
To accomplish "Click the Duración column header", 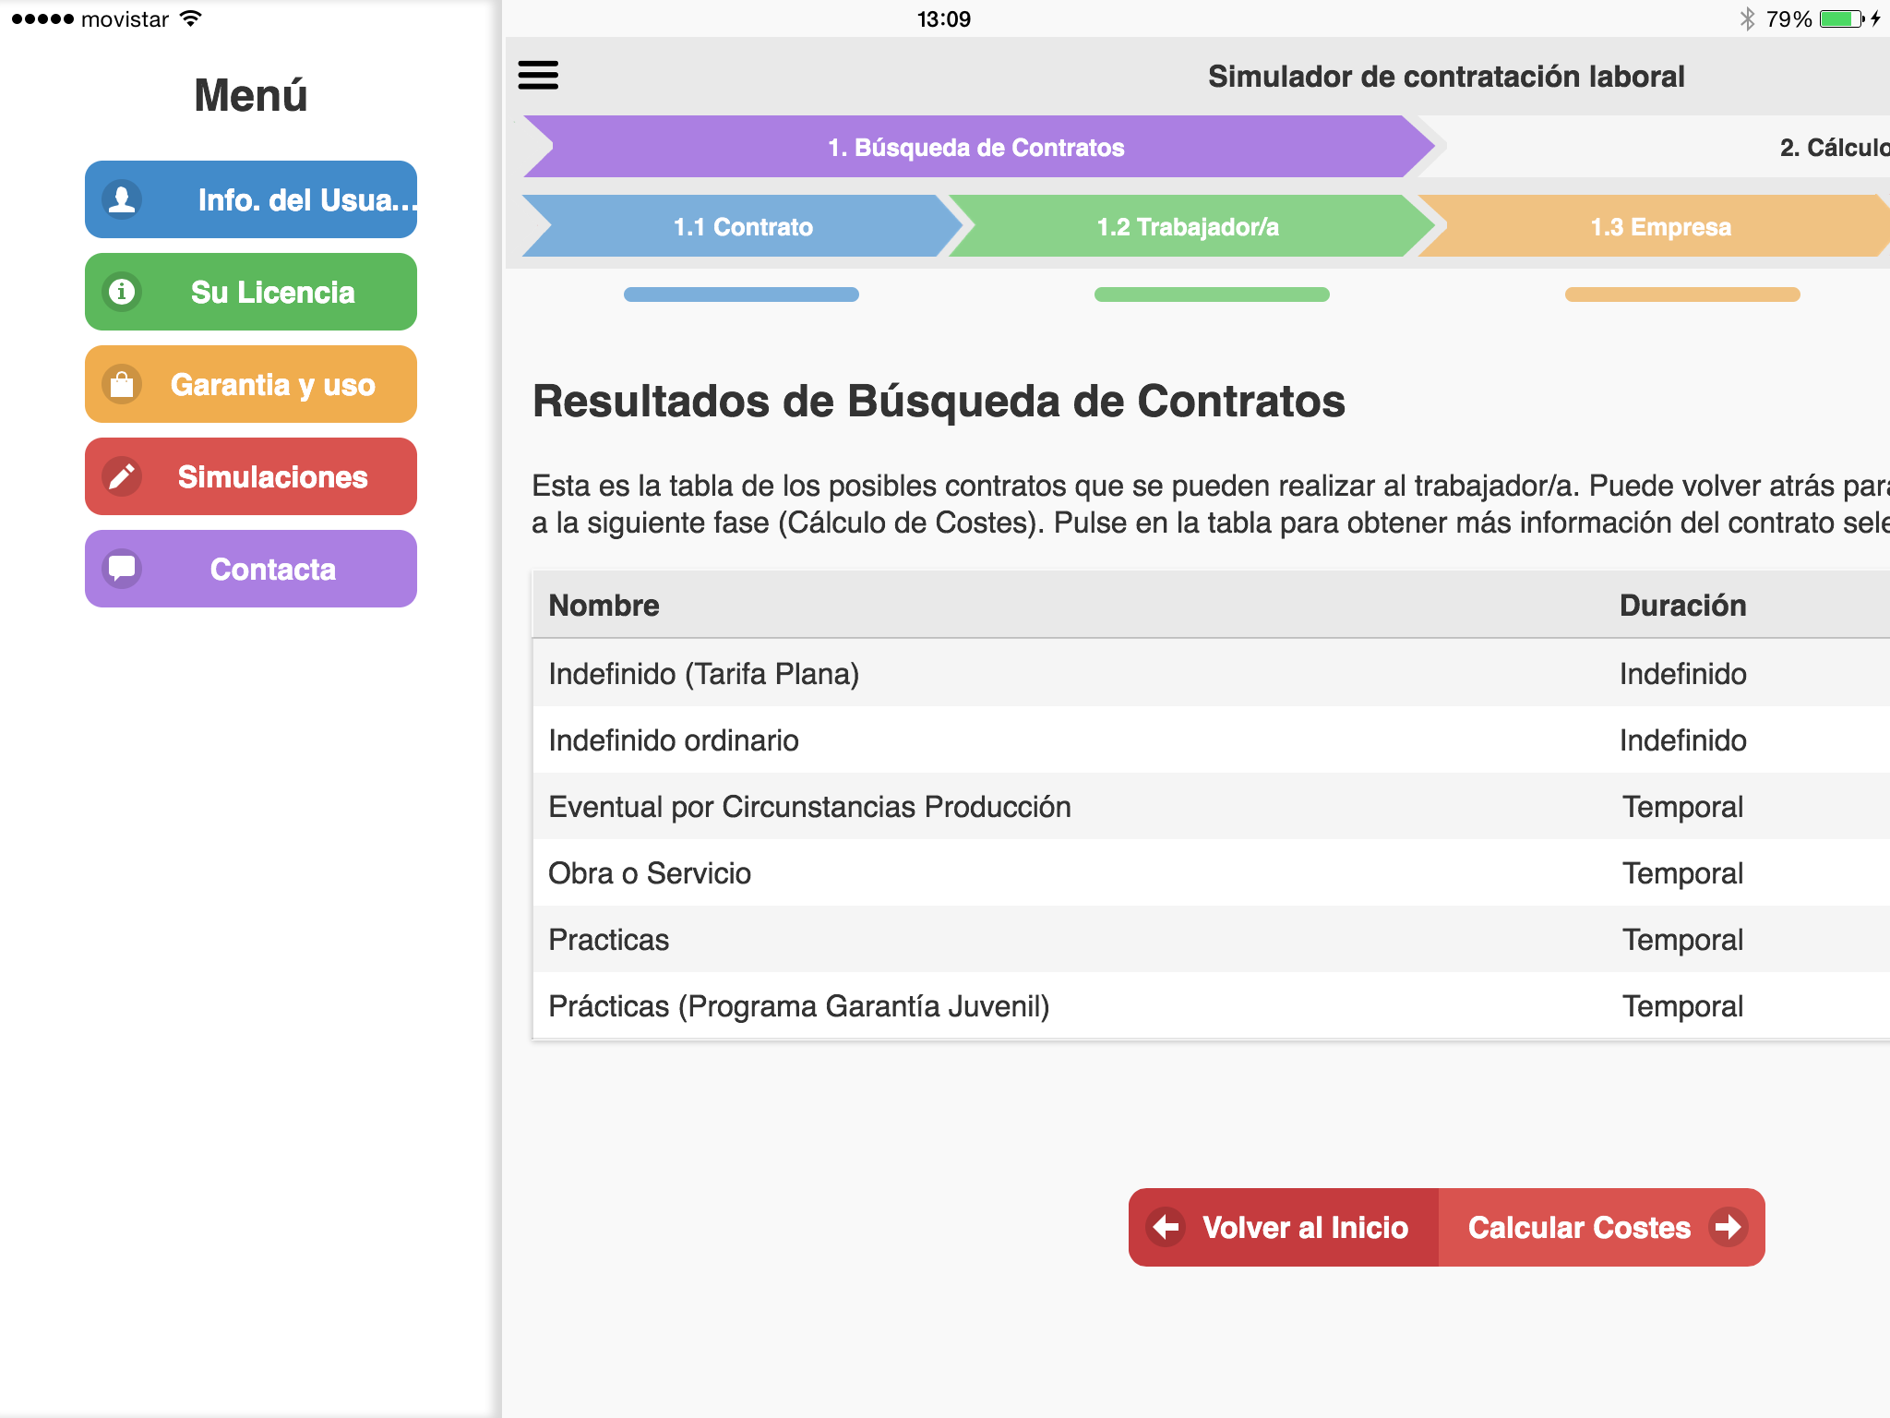I will pyautogui.click(x=1682, y=605).
